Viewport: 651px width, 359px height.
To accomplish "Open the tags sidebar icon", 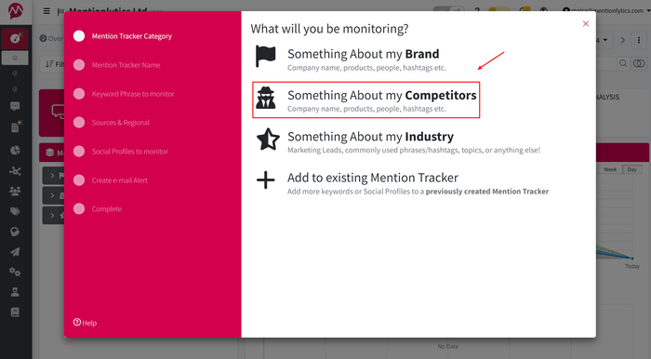I will coord(15,211).
